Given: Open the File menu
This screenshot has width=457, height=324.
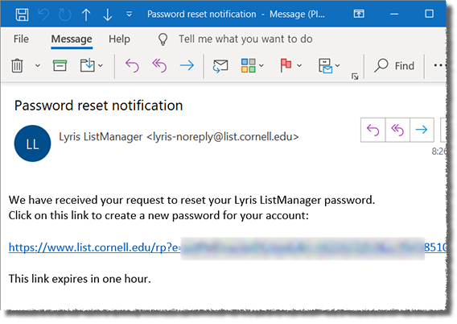Looking at the screenshot, I should click(21, 39).
